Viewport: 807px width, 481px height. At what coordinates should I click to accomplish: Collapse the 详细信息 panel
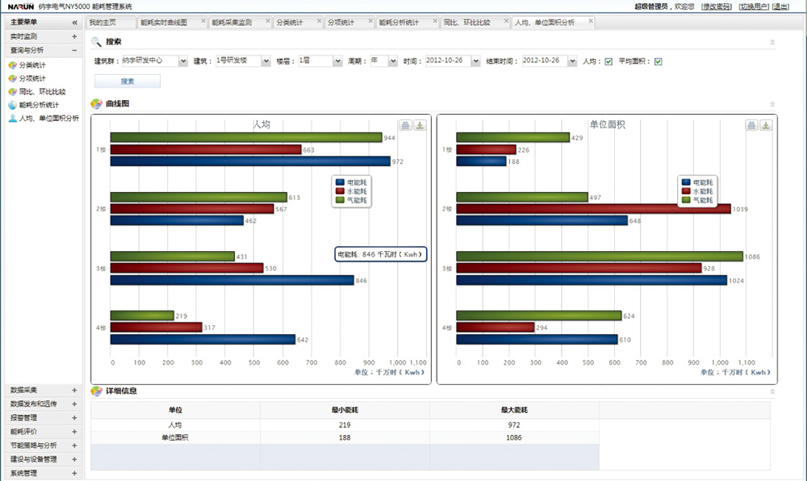click(x=772, y=391)
